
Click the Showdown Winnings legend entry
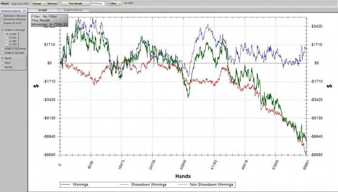click(143, 184)
